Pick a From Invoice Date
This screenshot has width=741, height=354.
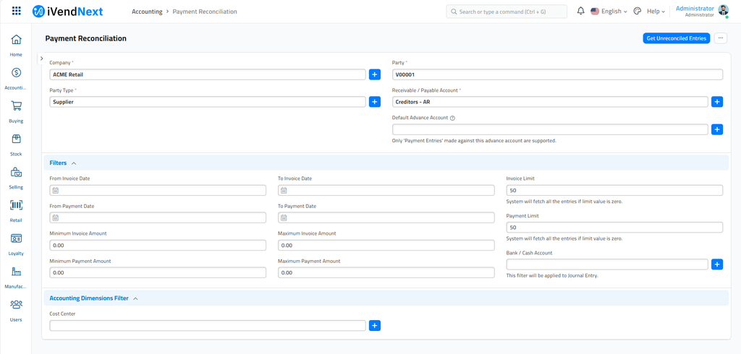pyautogui.click(x=157, y=190)
